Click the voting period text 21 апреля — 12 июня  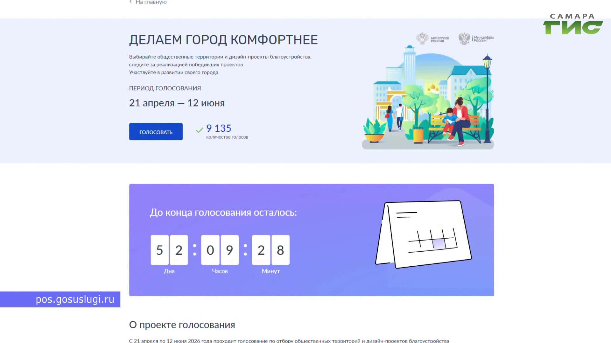click(177, 103)
